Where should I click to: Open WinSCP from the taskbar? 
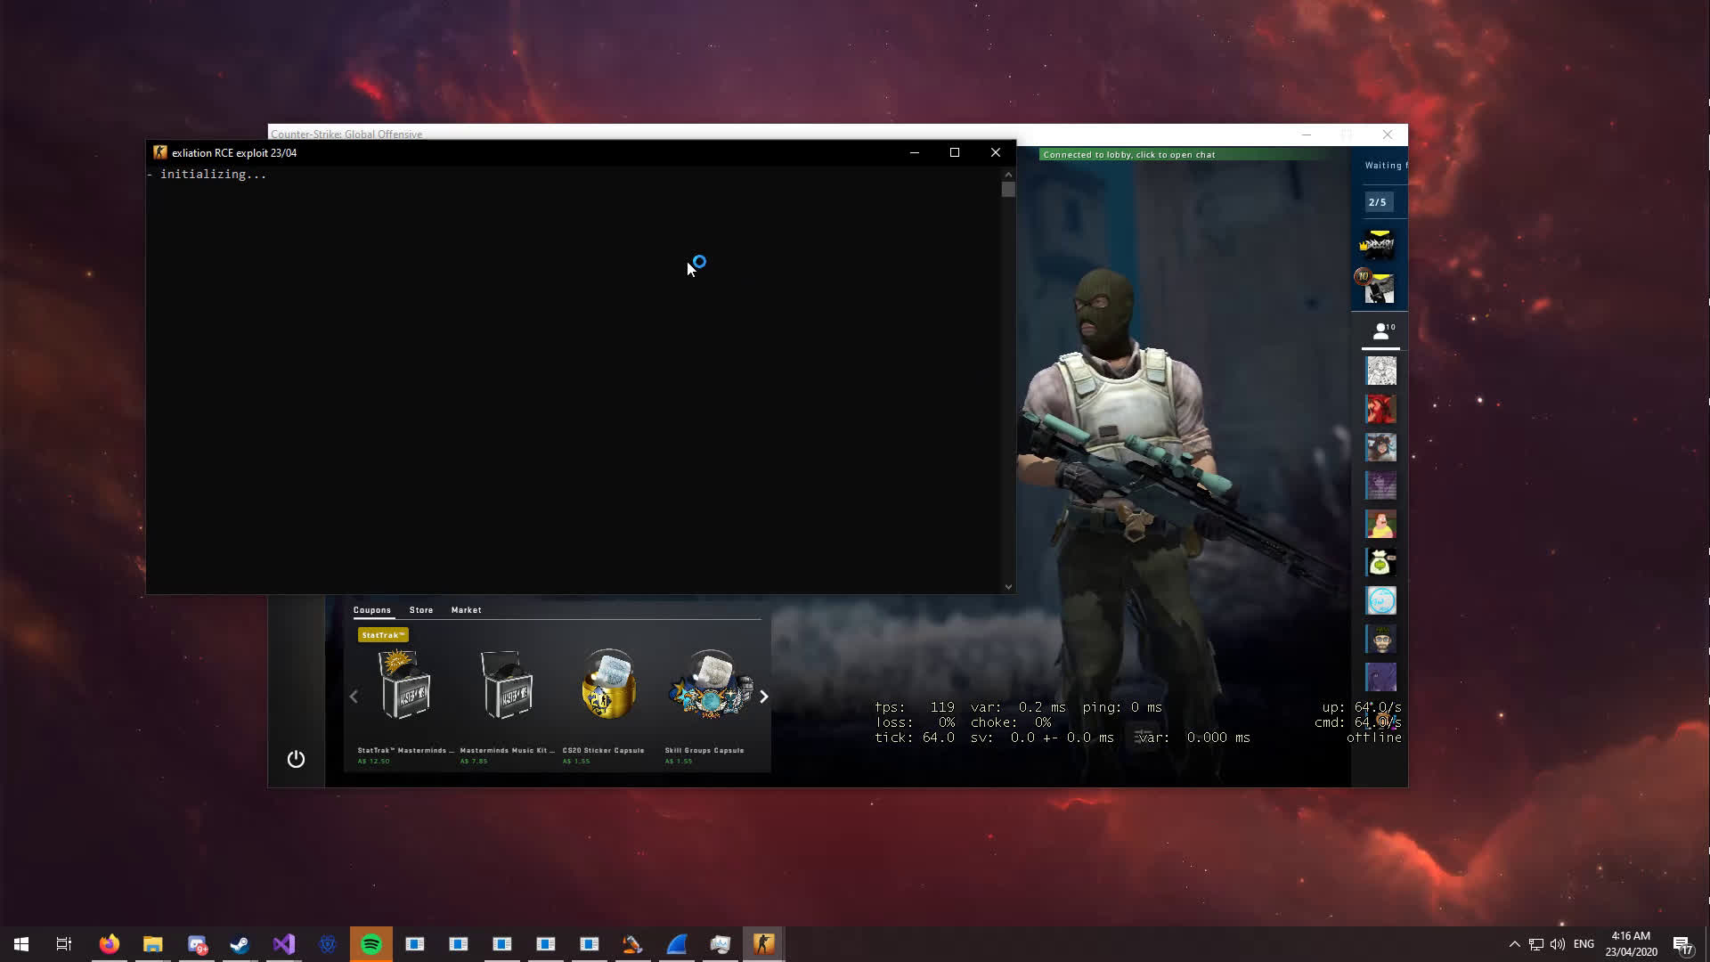632,943
